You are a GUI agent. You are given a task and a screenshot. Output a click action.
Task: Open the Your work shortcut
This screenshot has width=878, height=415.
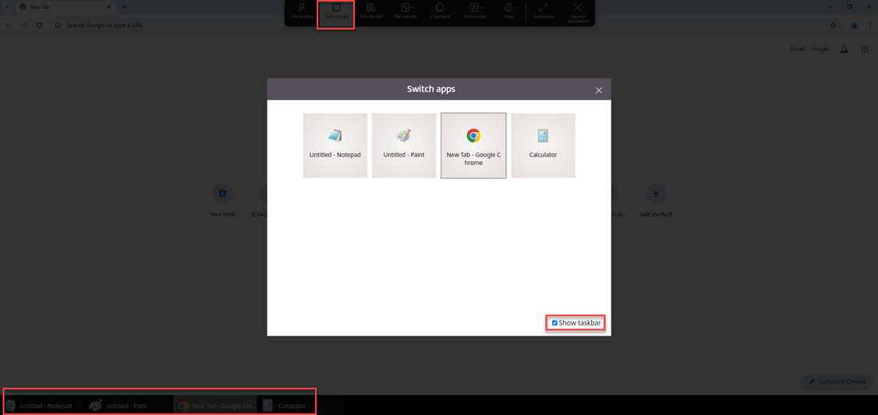coord(222,200)
